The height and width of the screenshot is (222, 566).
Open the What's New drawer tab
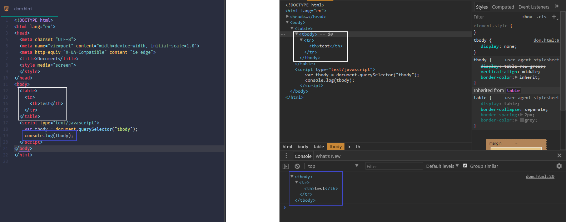tap(328, 156)
